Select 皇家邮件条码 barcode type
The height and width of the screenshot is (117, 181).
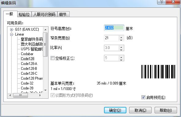coord(32,39)
